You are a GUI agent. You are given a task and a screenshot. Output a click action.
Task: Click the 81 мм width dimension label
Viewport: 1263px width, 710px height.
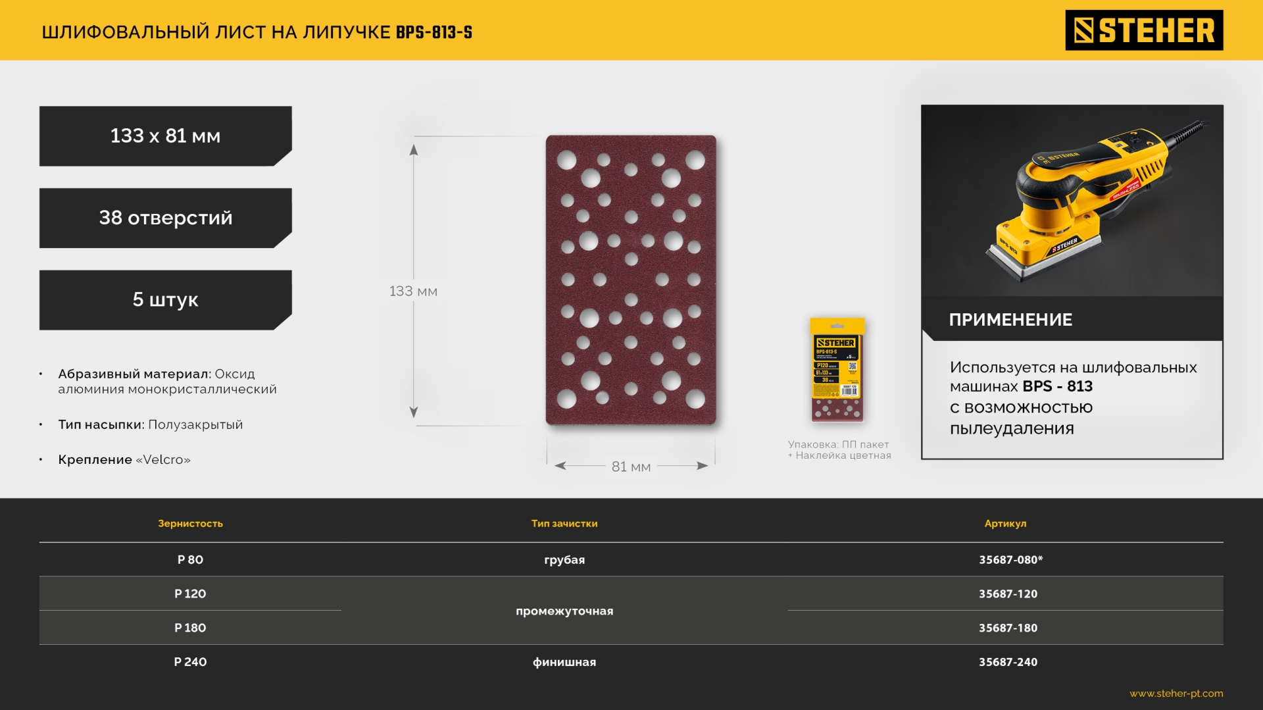click(x=631, y=467)
